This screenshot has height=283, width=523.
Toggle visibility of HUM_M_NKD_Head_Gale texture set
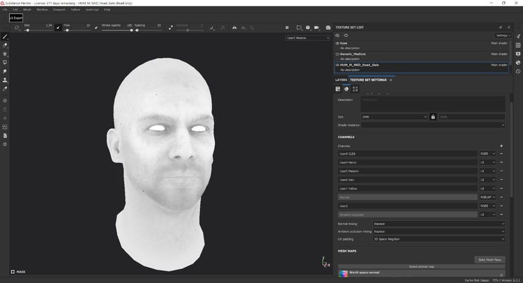(338, 65)
